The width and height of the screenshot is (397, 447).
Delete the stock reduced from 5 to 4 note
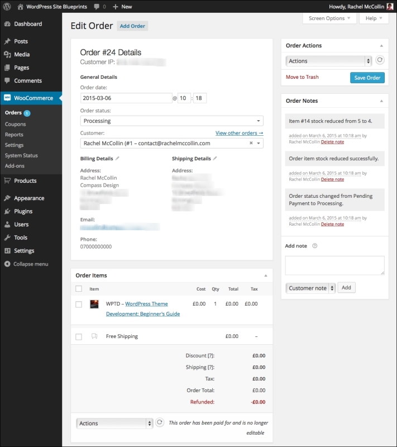tap(332, 142)
